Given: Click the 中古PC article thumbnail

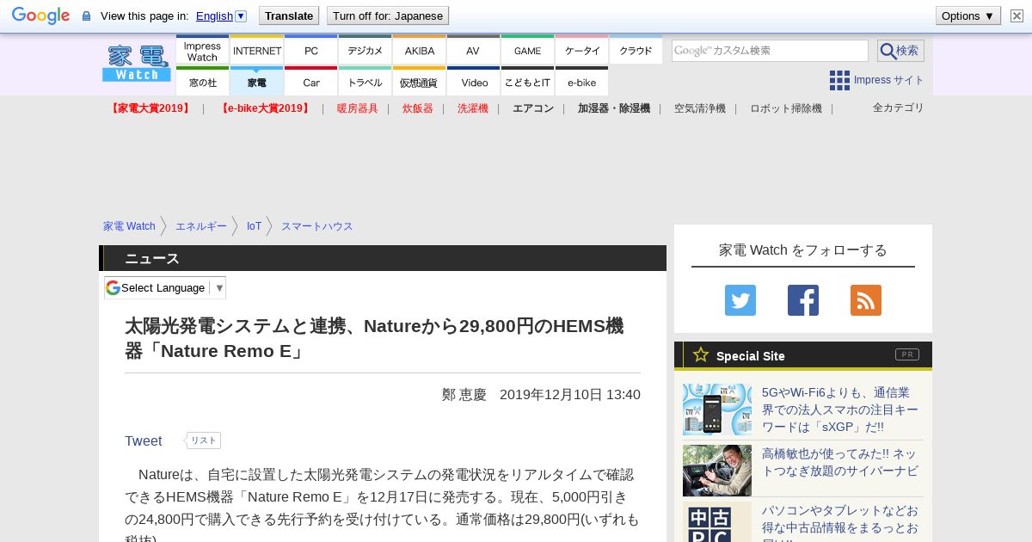Looking at the screenshot, I should tap(717, 524).
